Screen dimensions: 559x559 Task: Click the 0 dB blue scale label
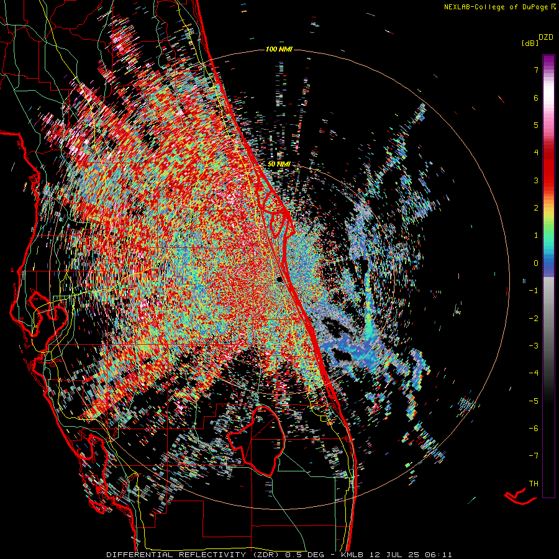[x=536, y=263]
